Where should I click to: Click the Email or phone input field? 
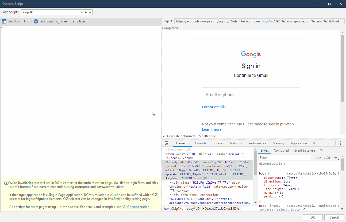pos(251,95)
